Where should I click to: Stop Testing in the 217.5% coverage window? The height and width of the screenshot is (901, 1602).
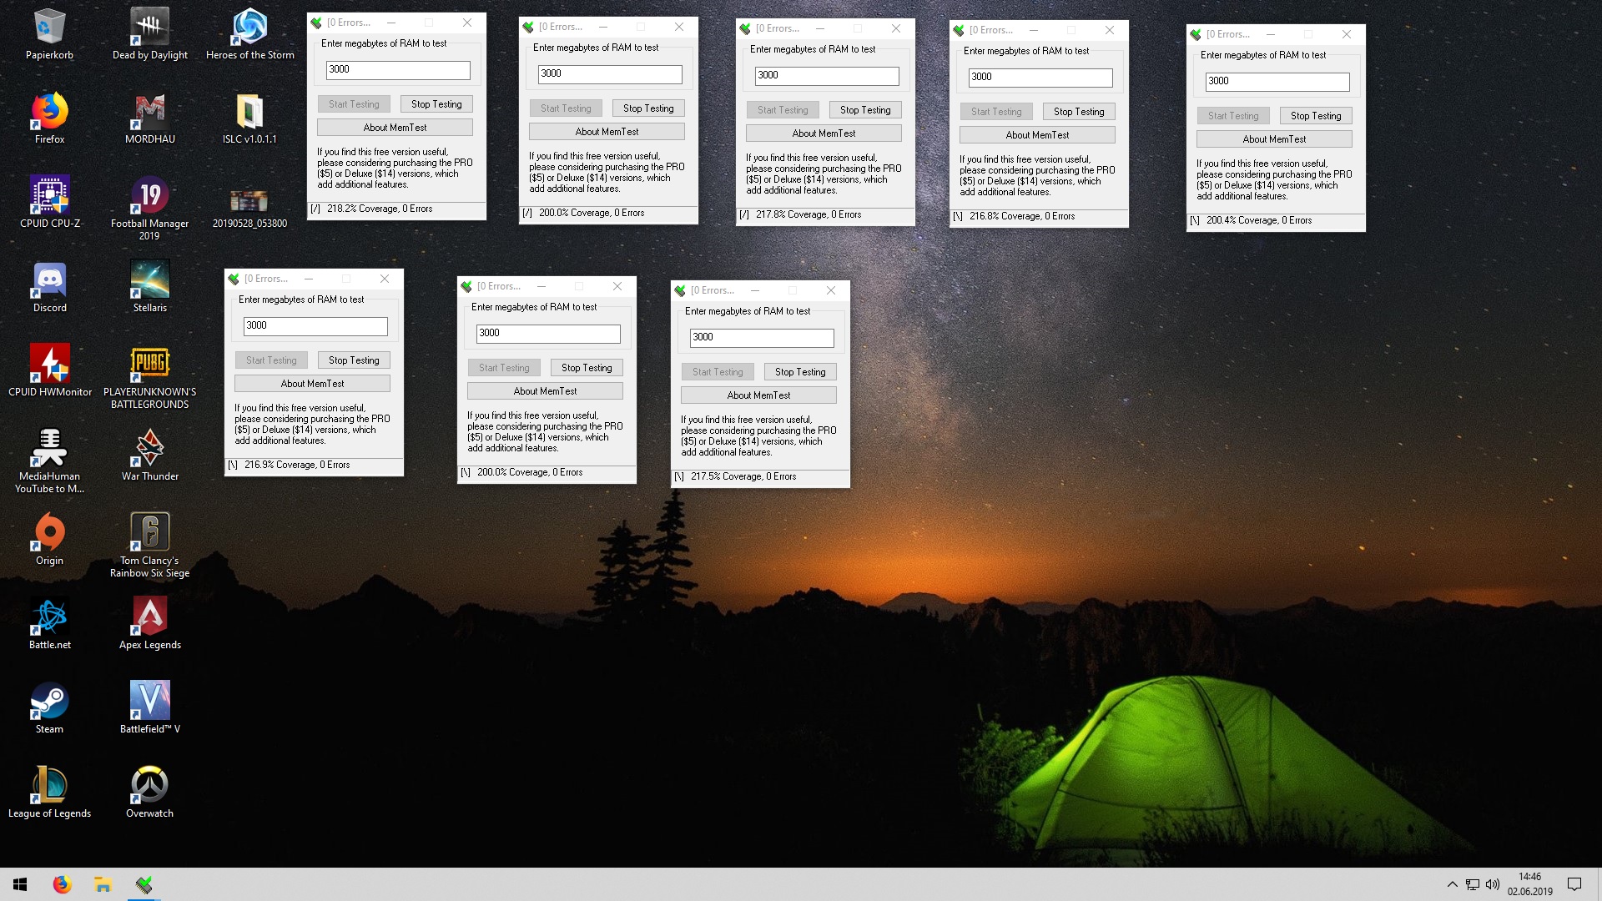(x=800, y=372)
